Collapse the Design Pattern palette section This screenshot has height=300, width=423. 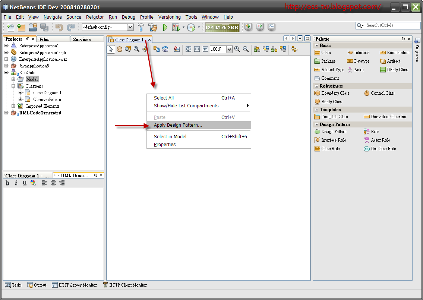[317, 124]
